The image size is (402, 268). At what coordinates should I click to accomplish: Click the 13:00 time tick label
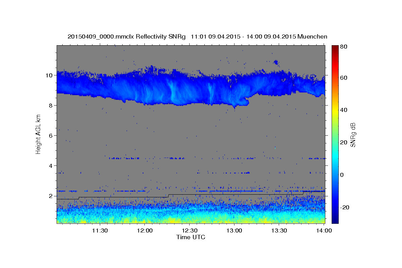pyautogui.click(x=234, y=230)
